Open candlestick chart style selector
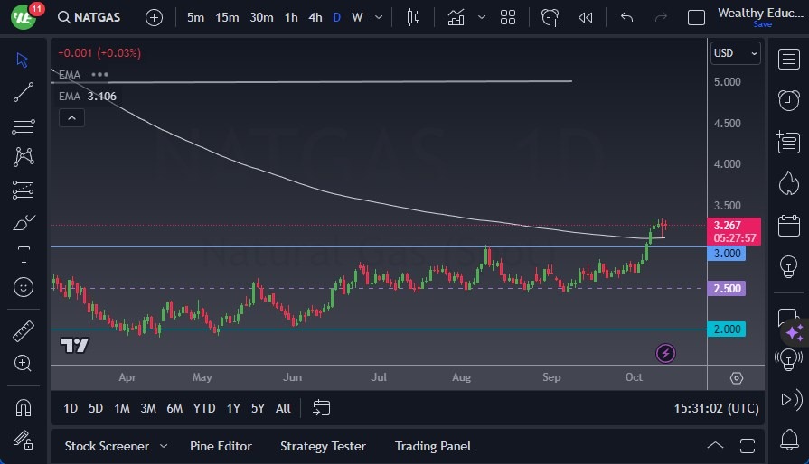This screenshot has height=464, width=809. point(414,17)
